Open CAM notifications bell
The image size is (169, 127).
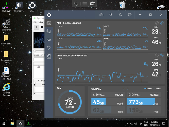(120, 15)
